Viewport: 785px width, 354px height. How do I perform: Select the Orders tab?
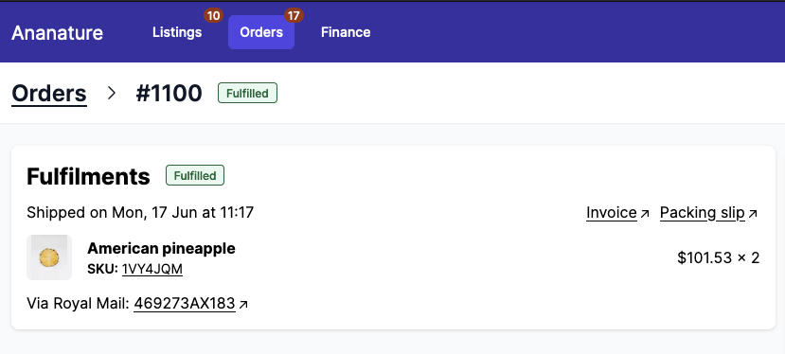(x=261, y=32)
